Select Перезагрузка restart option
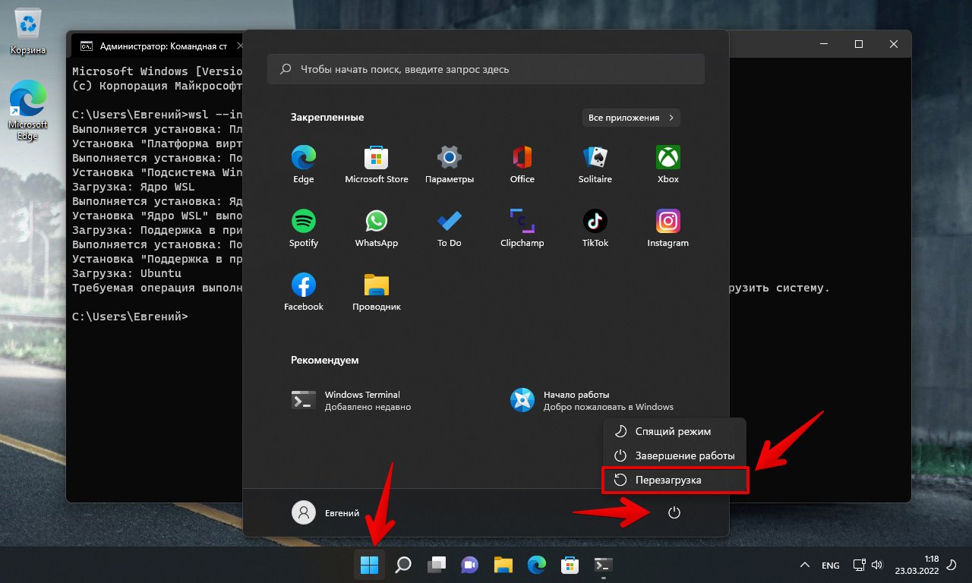 click(x=674, y=480)
